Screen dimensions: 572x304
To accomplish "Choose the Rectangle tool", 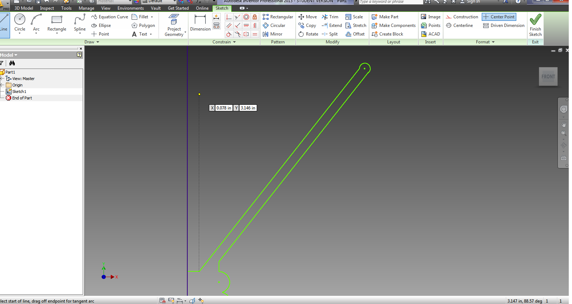I will 57,24.
